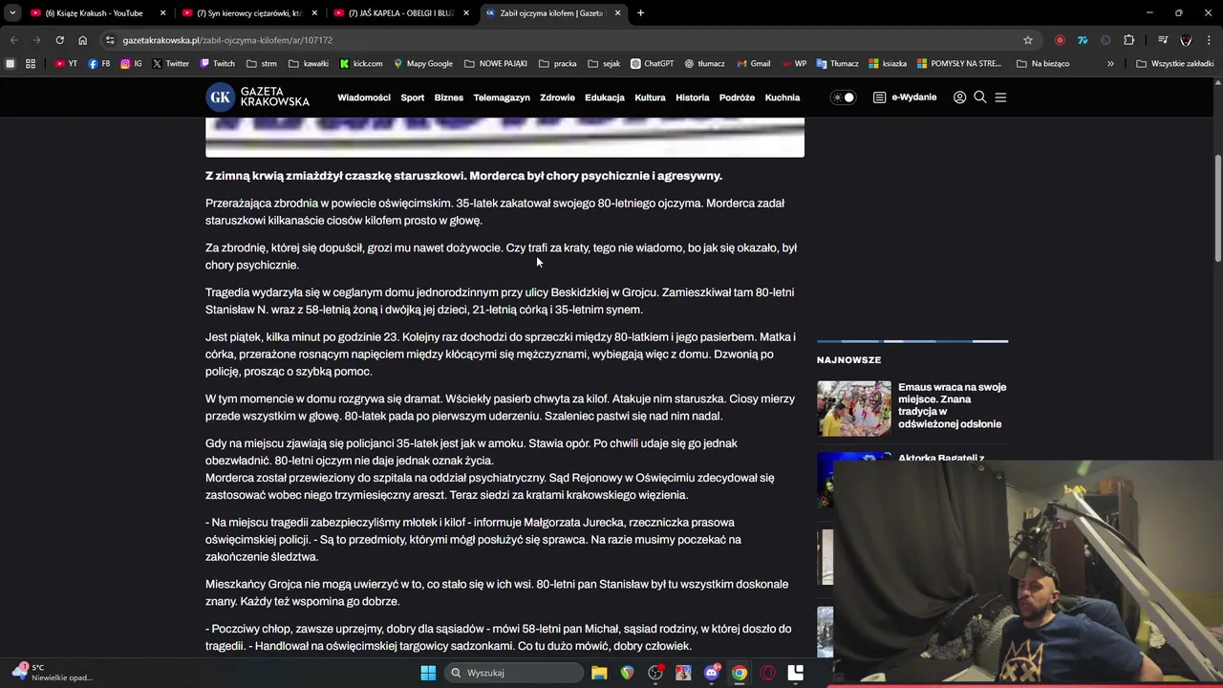Expand the Na bieżąco bookmark folder
This screenshot has width=1223, height=688.
pyautogui.click(x=1043, y=64)
